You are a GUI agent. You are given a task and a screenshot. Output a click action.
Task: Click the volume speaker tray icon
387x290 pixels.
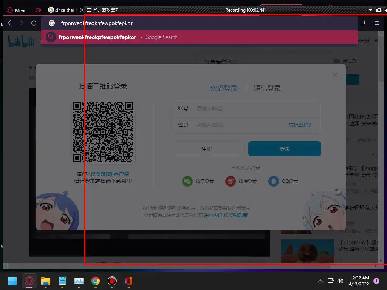click(340, 281)
